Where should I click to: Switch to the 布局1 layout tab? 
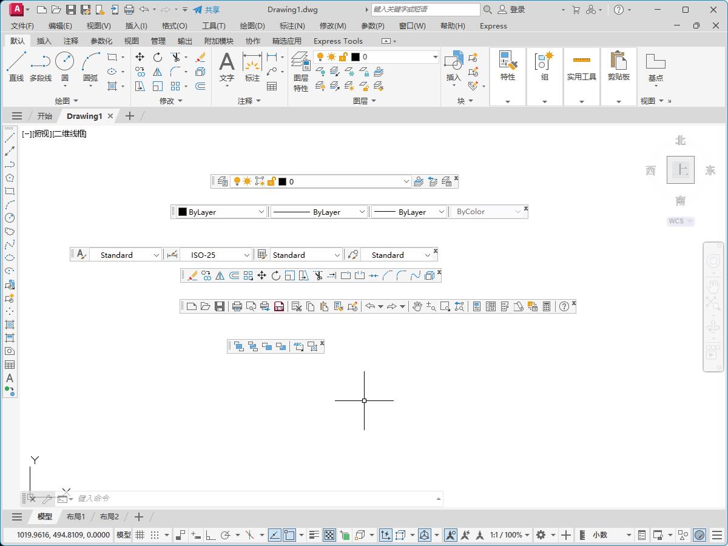pos(76,517)
